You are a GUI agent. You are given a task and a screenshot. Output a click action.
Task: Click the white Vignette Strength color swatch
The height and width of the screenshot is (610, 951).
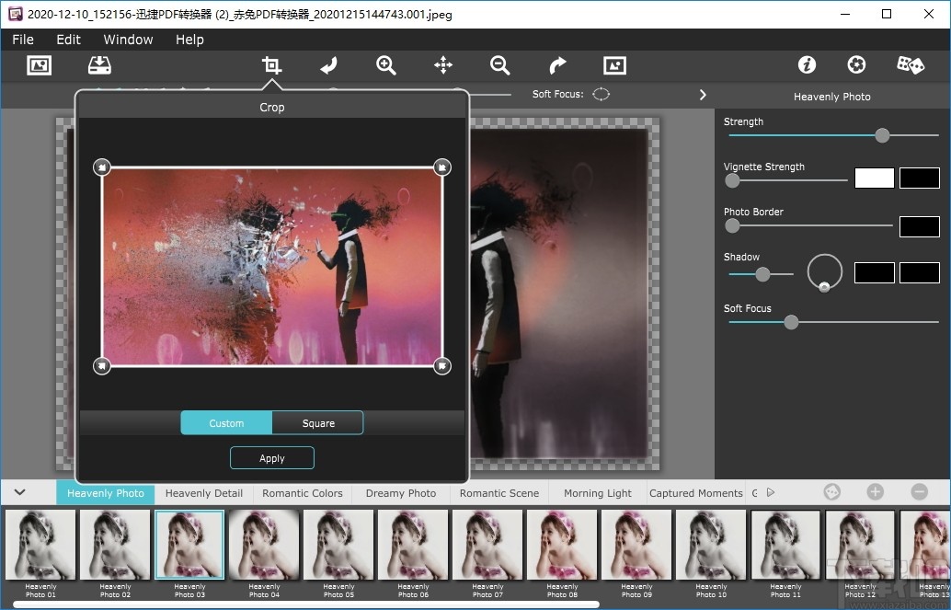[874, 178]
